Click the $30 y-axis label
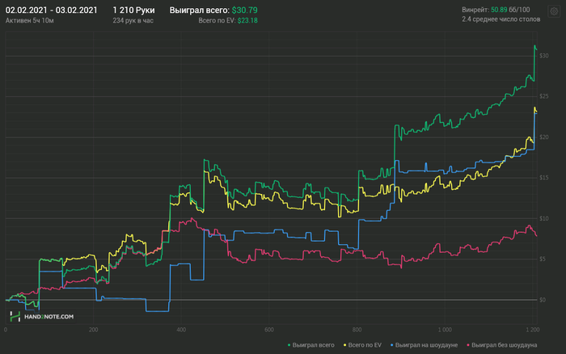 click(544, 56)
